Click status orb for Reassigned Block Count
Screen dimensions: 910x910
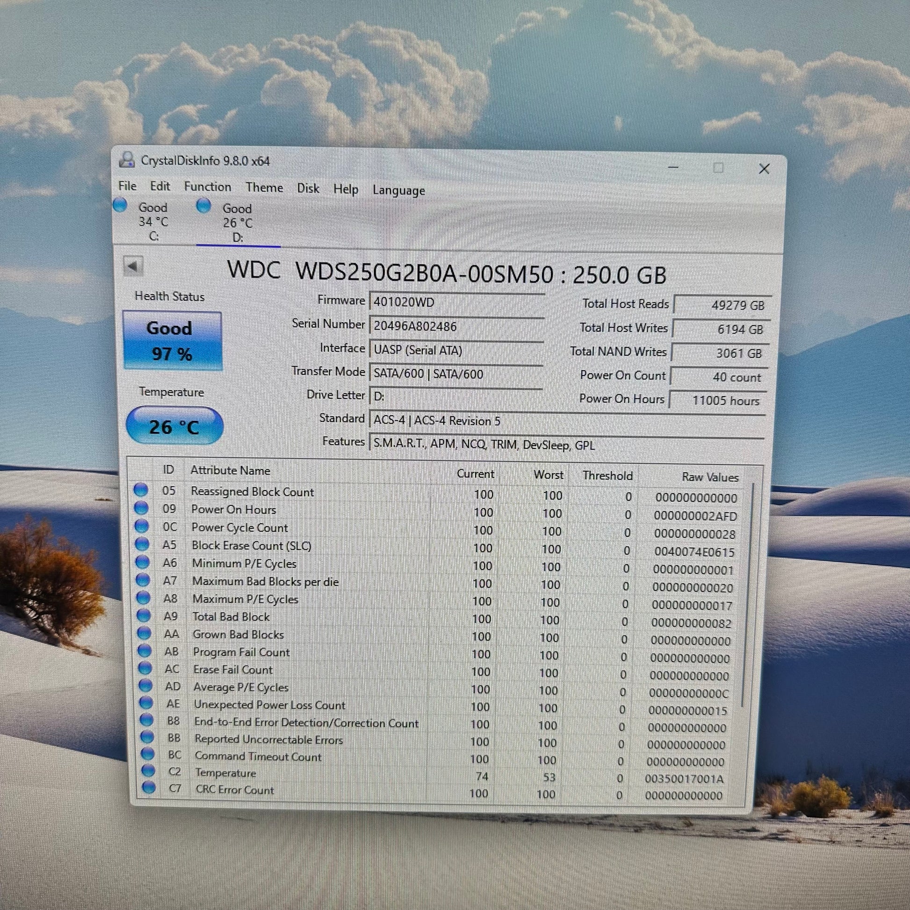pos(140,490)
